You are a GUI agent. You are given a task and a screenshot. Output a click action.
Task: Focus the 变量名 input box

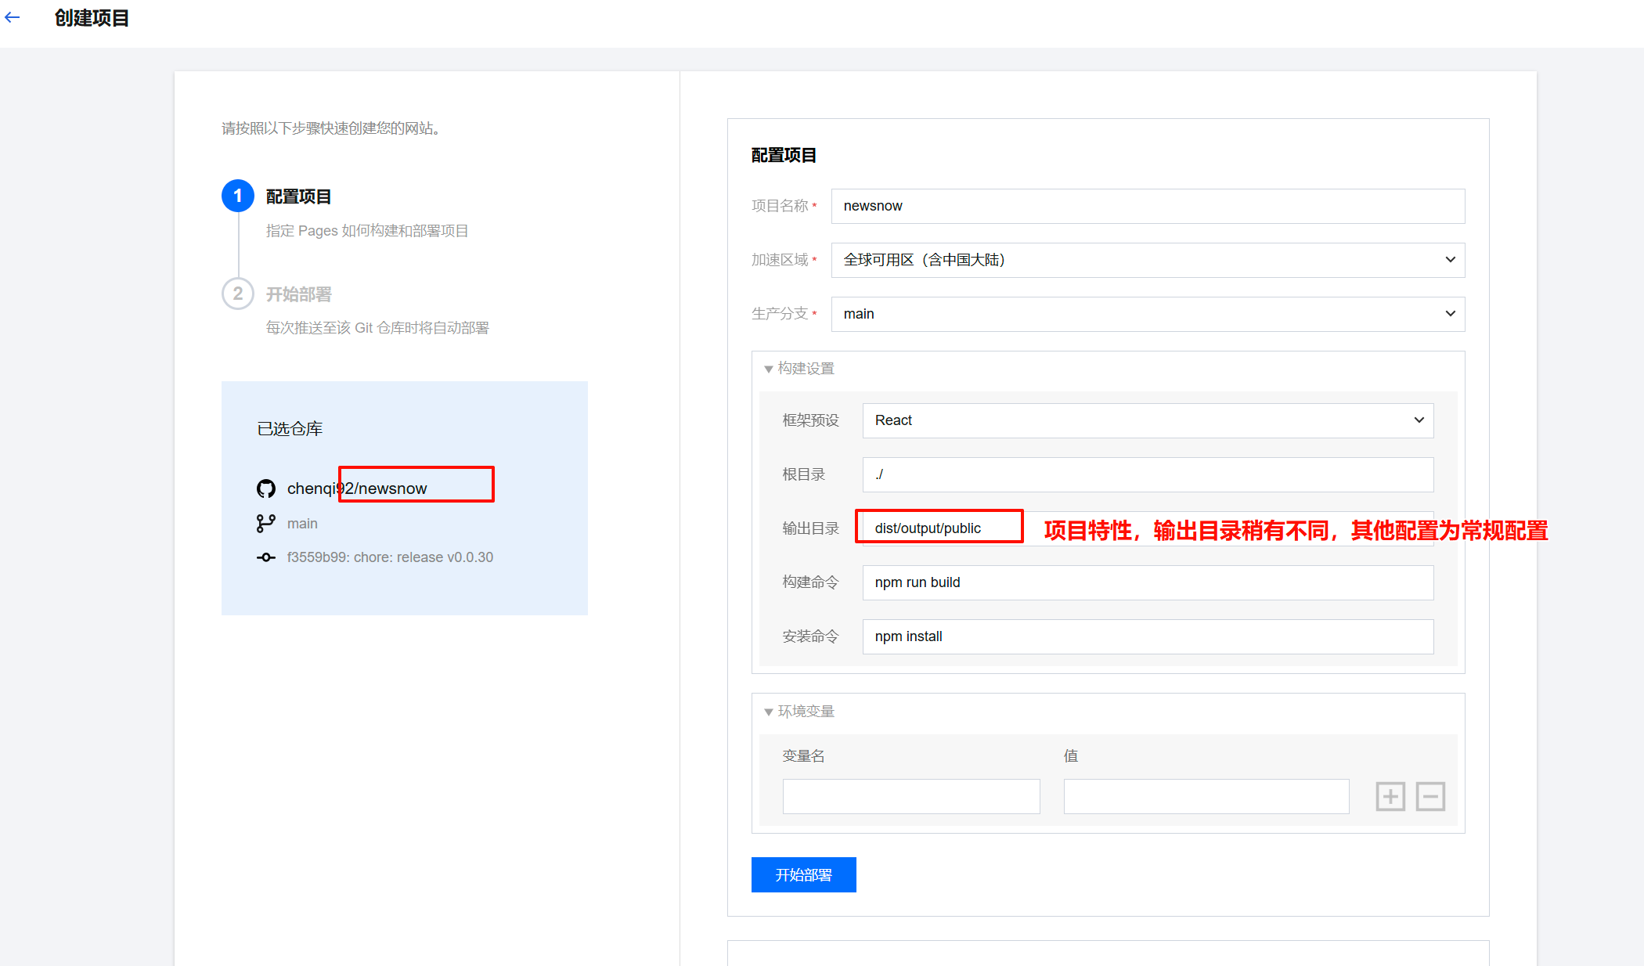[911, 796]
